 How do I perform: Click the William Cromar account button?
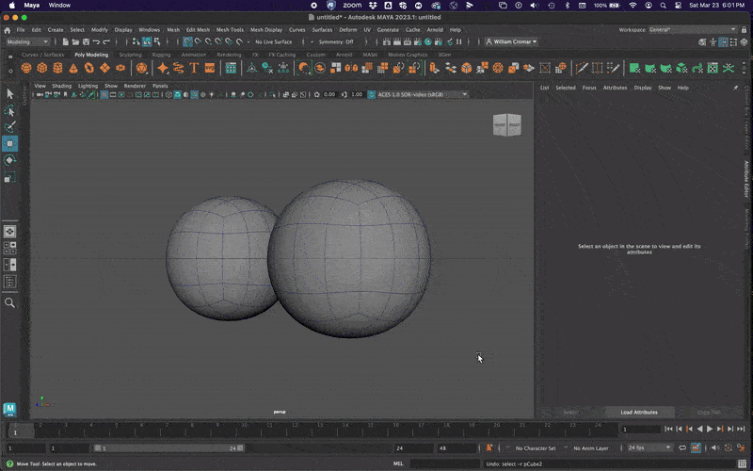click(x=513, y=41)
